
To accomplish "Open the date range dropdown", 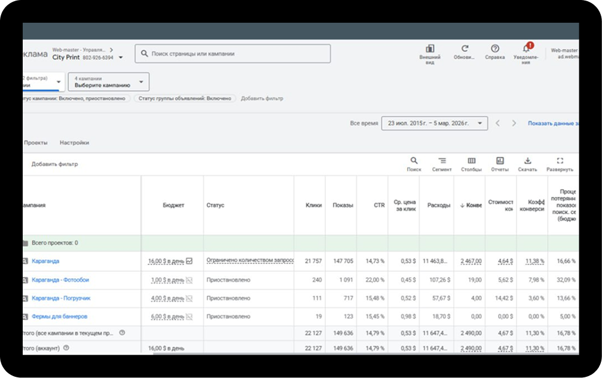I will click(434, 123).
